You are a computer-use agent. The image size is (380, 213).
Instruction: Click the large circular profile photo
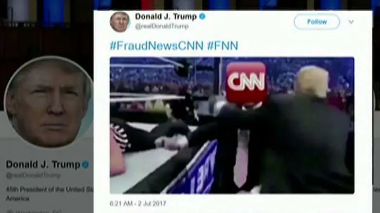click(49, 102)
